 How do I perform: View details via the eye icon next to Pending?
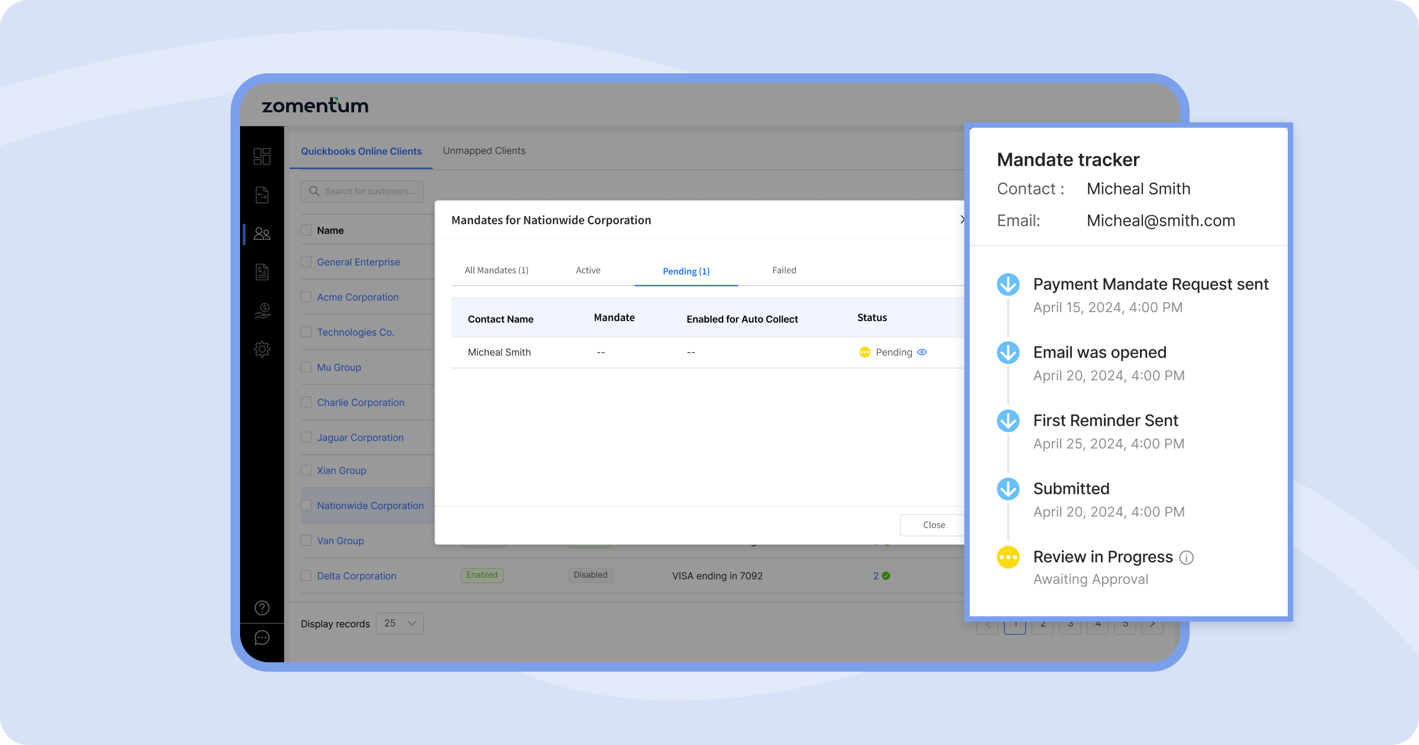(x=922, y=352)
